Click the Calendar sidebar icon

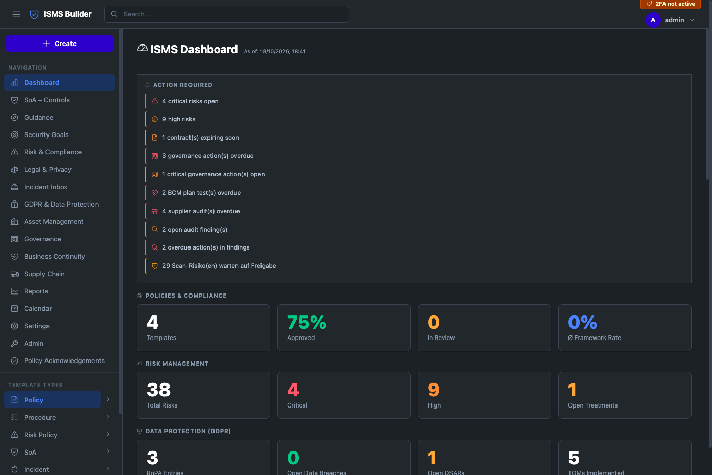[15, 309]
